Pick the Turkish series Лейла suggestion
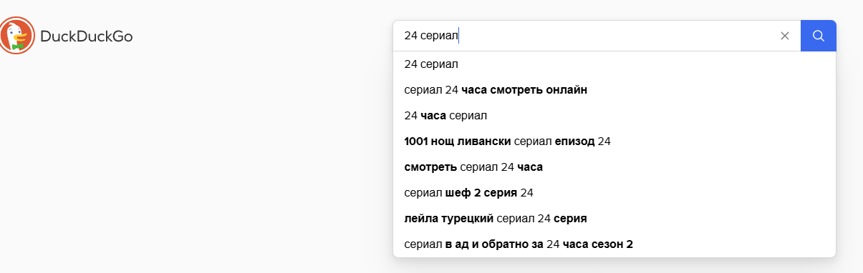 [614, 219]
